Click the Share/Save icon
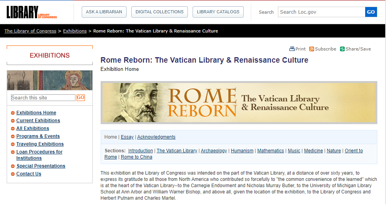 (x=342, y=49)
